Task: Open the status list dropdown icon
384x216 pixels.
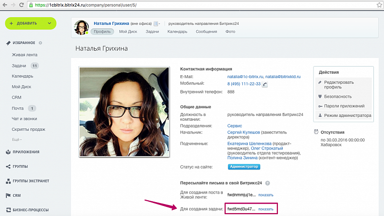Action: [156, 23]
